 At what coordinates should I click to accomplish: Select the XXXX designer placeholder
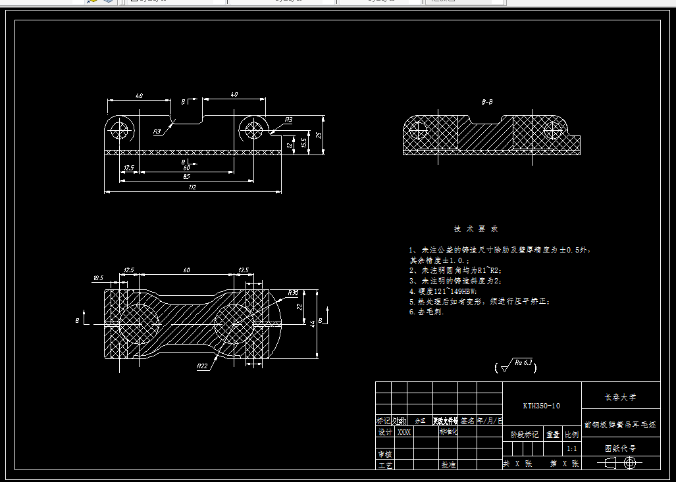pos(404,432)
